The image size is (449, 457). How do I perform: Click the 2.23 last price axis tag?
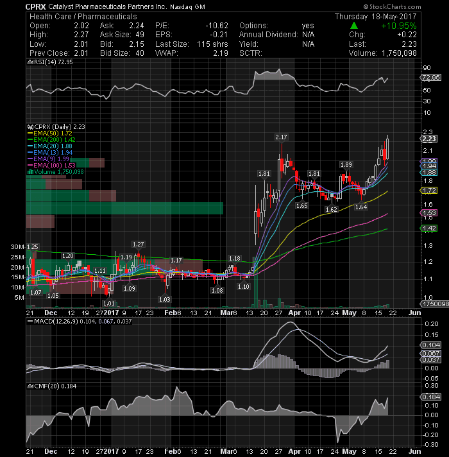pos(429,139)
